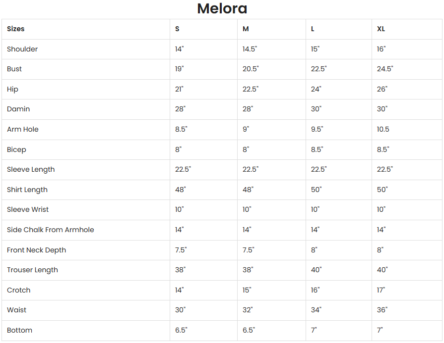Screen dimensions: 444x343
Task: Click the Front Neck Depth label
Action: click(36, 250)
